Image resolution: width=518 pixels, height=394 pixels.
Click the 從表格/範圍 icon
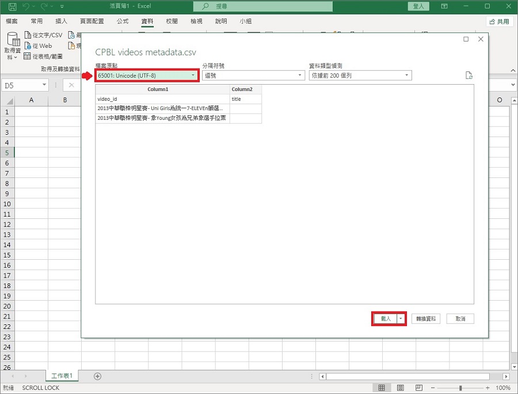(28, 56)
